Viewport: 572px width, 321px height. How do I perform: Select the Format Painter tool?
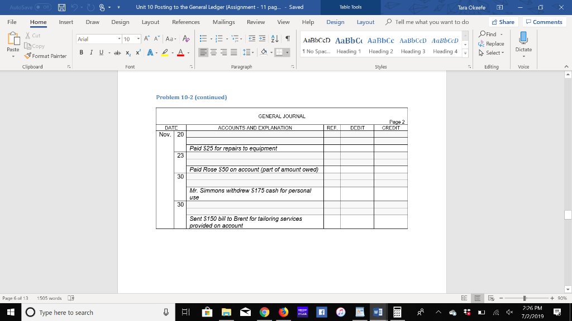[x=45, y=56]
